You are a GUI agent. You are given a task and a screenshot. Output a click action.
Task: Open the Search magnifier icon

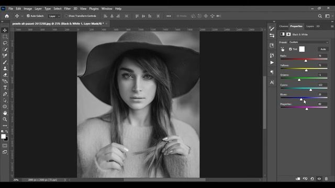[320, 16]
